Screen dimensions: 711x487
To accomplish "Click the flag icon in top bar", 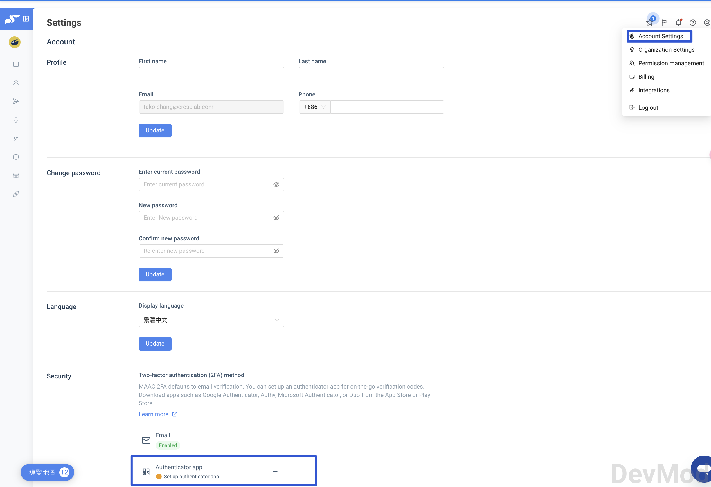I will [x=664, y=23].
